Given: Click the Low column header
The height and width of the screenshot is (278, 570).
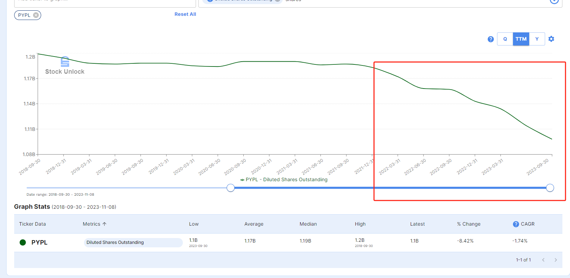Looking at the screenshot, I should (194, 224).
